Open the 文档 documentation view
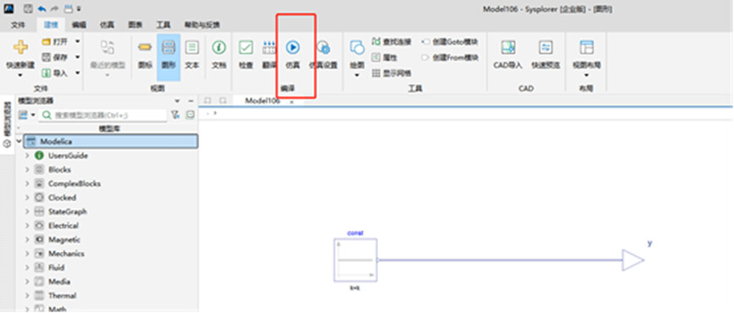The image size is (734, 313). pos(219,47)
